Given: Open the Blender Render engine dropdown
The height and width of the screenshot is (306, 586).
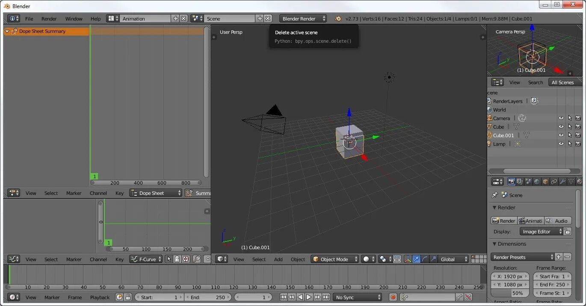Looking at the screenshot, I should (x=303, y=18).
